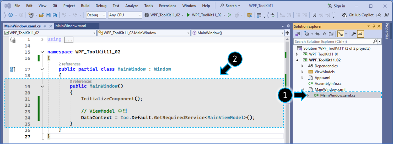Expand the collapsed using directives on line 1

[x=42, y=40]
